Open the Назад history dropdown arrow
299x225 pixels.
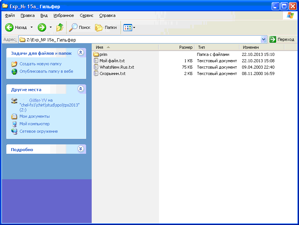(32, 27)
